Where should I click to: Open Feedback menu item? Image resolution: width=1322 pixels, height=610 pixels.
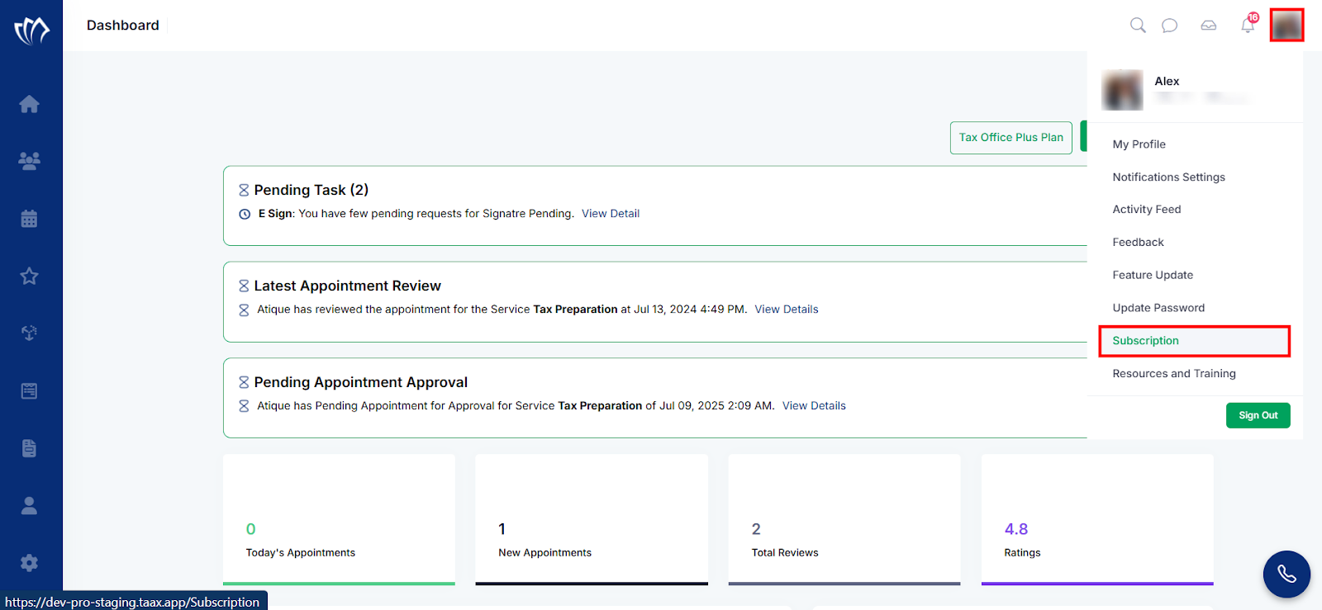1138,243
